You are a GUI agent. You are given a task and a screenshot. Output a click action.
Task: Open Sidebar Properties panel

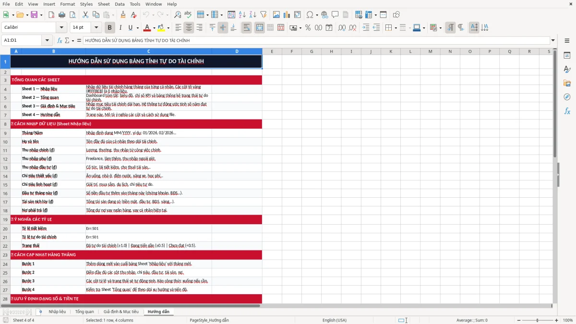567,56
